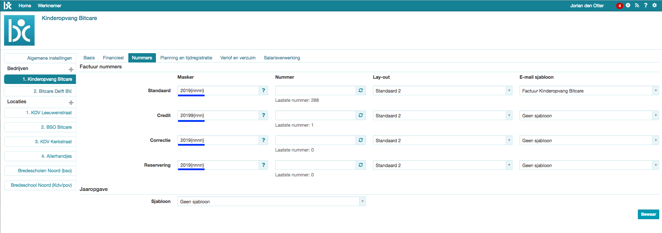This screenshot has width=662, height=233.
Task: Open Reservering row E-mail sjabloon dropdown
Action: (x=589, y=165)
